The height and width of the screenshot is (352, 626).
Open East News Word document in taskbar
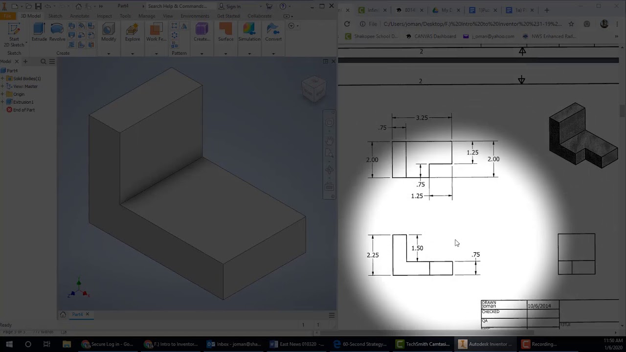pyautogui.click(x=297, y=344)
